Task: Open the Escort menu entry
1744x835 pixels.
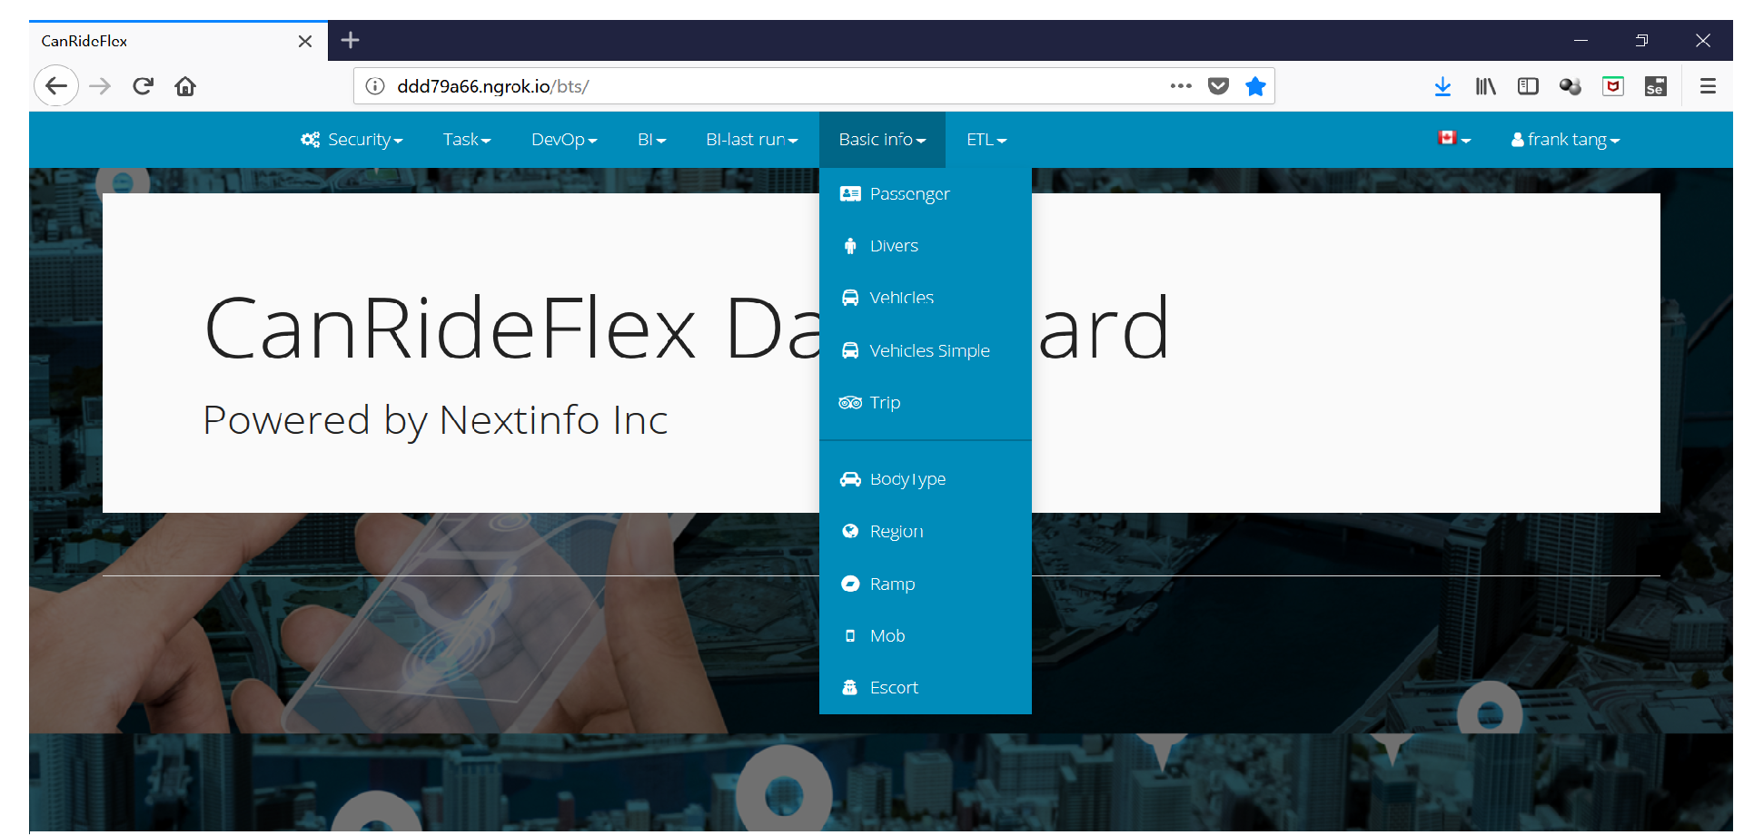Action: coord(926,687)
